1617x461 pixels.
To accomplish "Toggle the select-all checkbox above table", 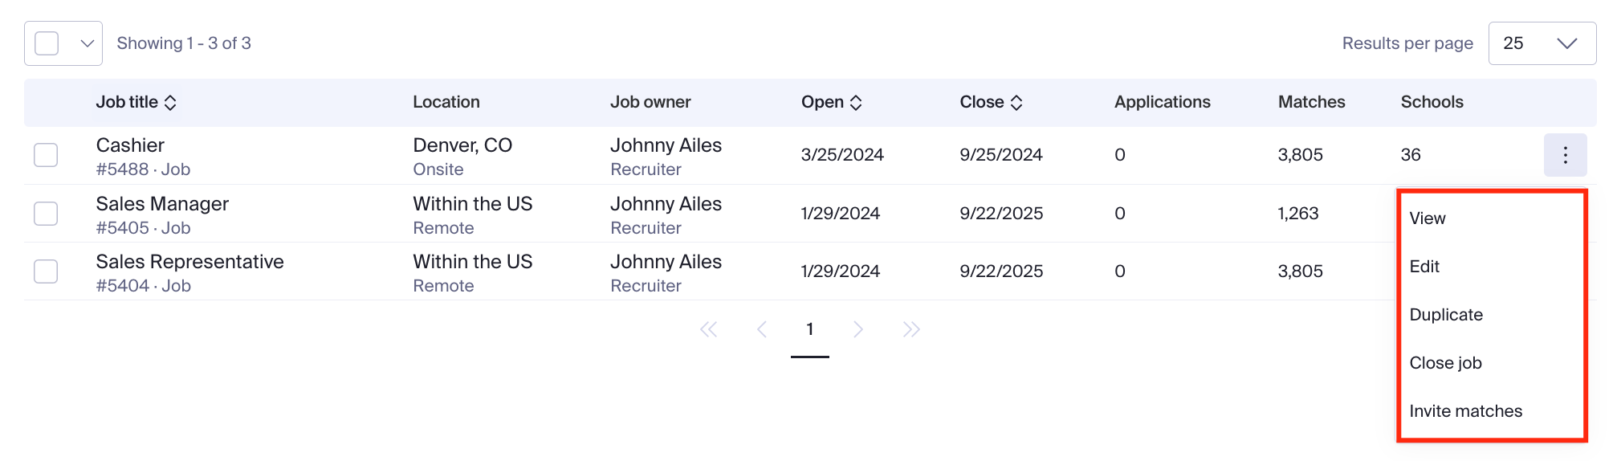I will [47, 43].
